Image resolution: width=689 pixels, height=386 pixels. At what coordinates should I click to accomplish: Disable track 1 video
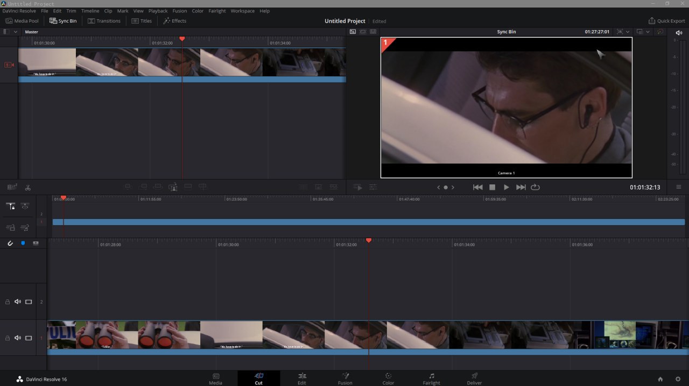click(x=29, y=338)
